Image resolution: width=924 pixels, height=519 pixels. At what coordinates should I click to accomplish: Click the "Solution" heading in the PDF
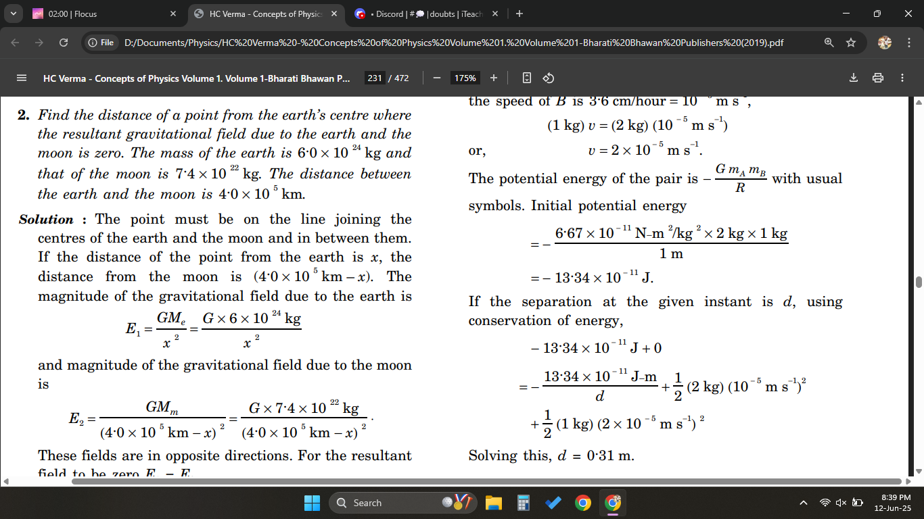46,219
